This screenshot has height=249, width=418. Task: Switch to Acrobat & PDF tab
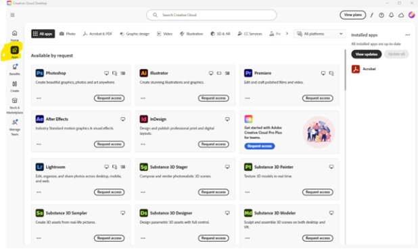[97, 34]
